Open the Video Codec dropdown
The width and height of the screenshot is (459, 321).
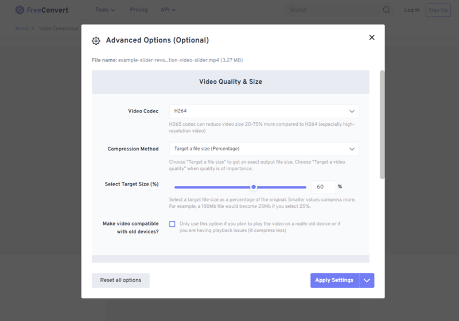(264, 111)
